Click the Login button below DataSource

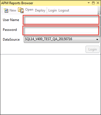click(x=93, y=49)
